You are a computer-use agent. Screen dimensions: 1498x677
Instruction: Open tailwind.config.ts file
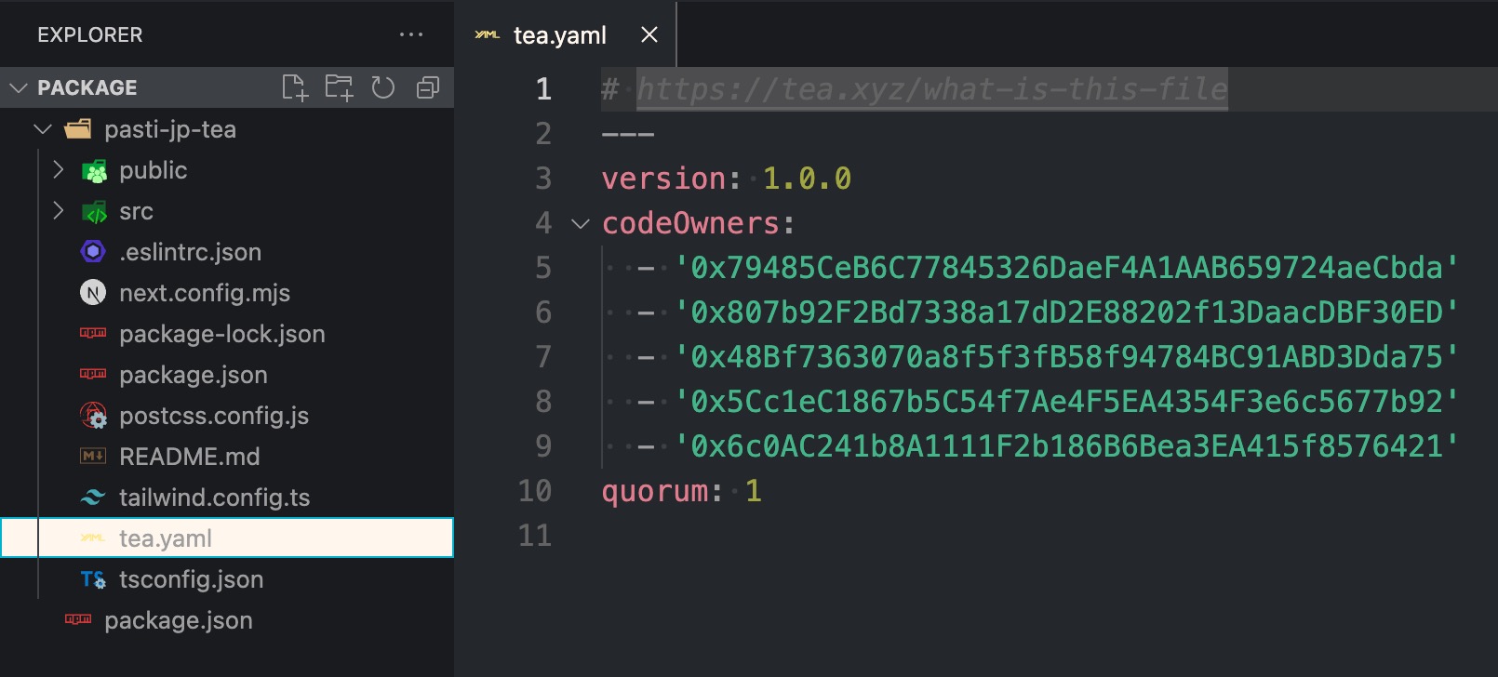(x=215, y=498)
